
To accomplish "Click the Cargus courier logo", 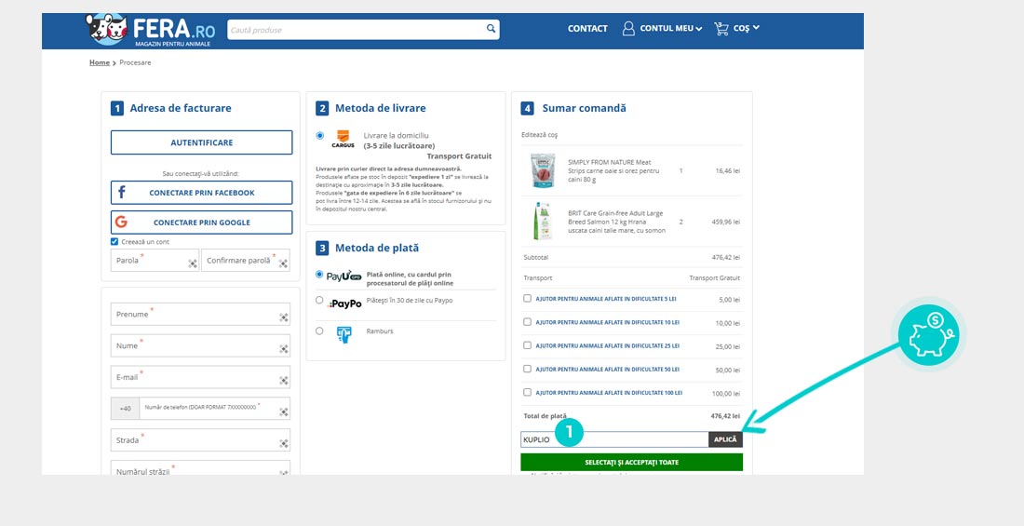I will 343,141.
